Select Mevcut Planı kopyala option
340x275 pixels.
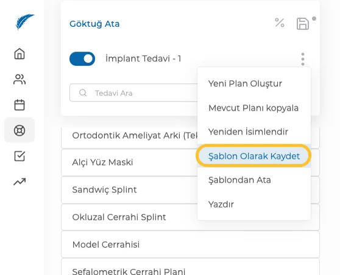pyautogui.click(x=254, y=108)
